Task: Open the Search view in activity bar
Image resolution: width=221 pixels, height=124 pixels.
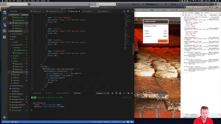Action: (x=4, y=18)
